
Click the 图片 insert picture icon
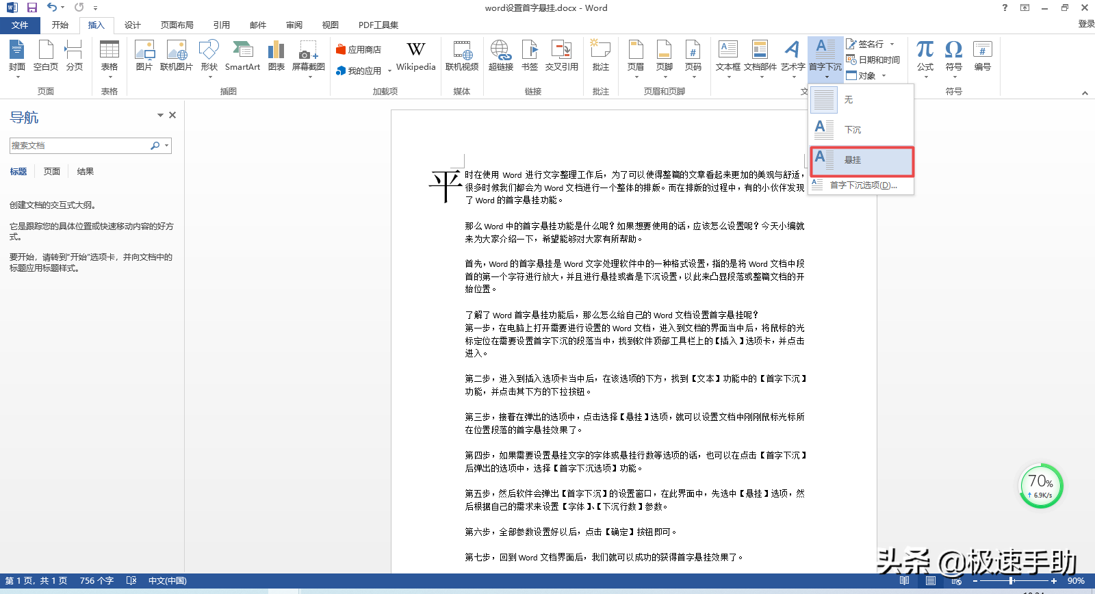click(144, 55)
